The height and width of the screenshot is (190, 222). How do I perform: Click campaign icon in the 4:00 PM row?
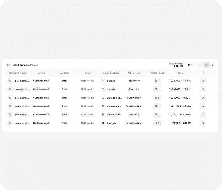pyautogui.click(x=10, y=106)
